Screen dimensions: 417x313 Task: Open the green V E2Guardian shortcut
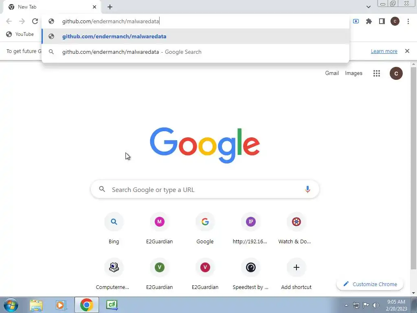(159, 274)
